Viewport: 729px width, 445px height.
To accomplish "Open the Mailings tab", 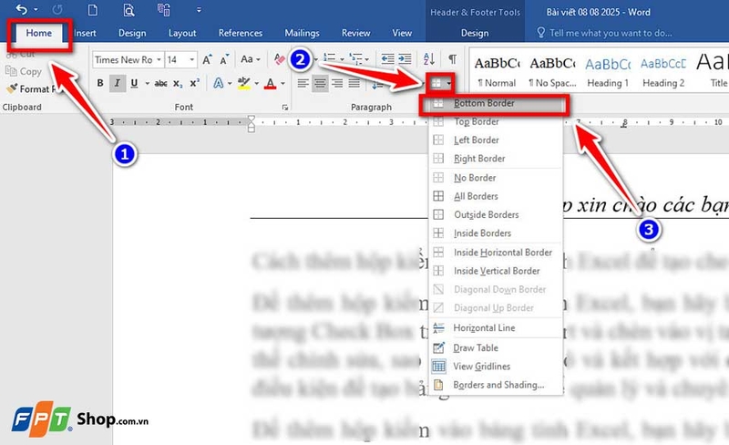I will (x=302, y=33).
